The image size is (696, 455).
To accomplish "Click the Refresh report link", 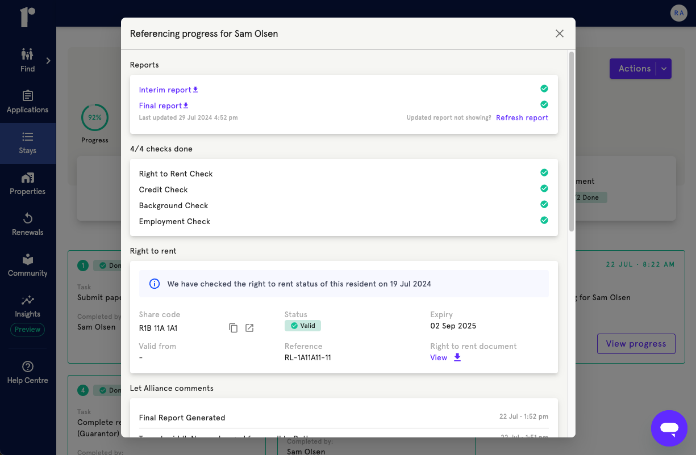I will (522, 118).
